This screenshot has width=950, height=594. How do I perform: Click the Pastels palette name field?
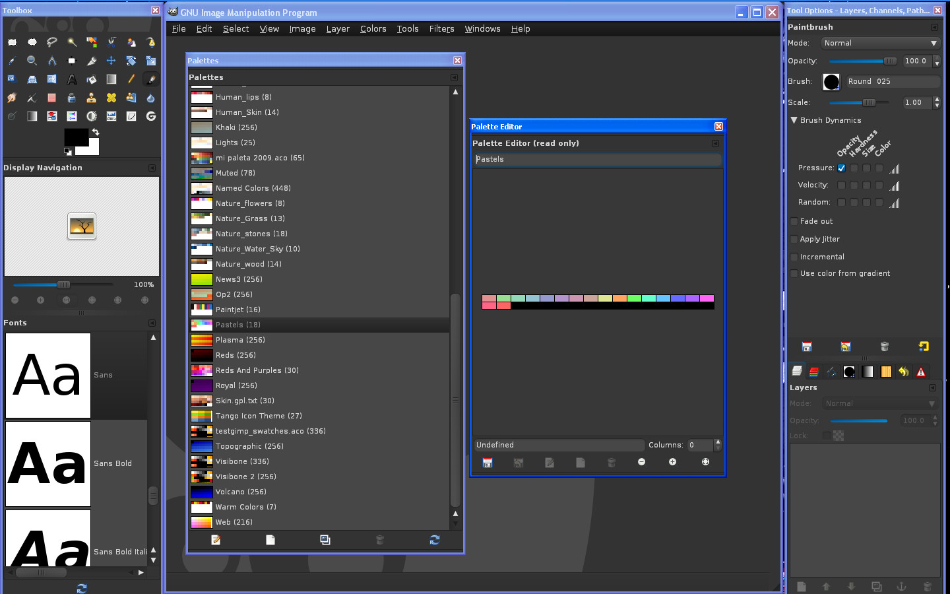(x=597, y=159)
